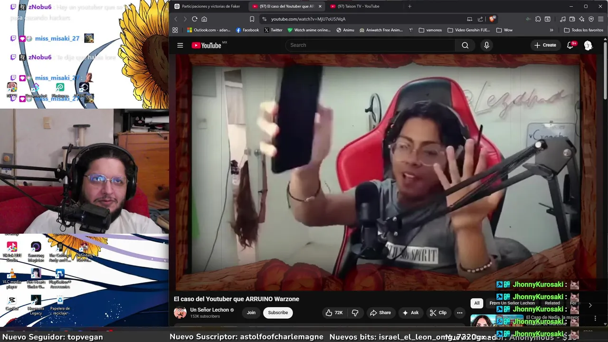Open the Leo AI sparkle icon
This screenshot has width=608, height=342.
coord(582,19)
